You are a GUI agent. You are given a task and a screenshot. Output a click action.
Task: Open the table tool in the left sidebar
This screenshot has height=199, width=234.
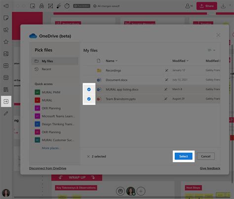pyautogui.click(x=6, y=77)
